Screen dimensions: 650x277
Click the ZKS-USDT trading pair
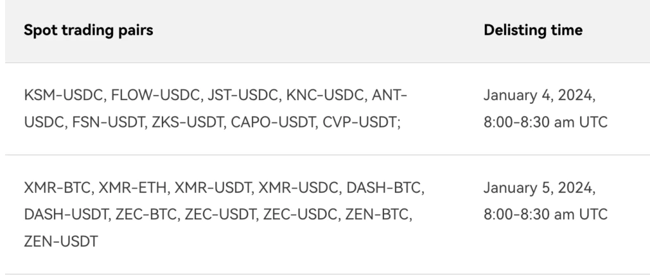point(185,122)
